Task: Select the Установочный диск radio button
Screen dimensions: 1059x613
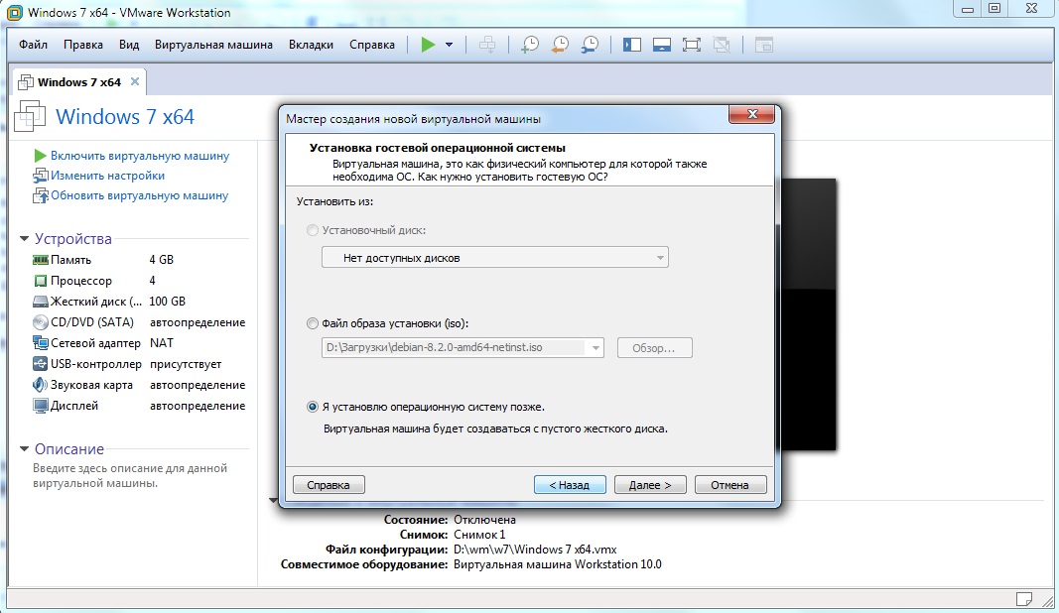Action: tap(312, 230)
